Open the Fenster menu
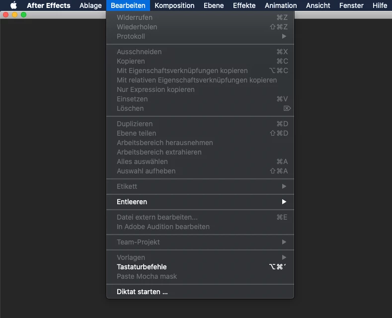Image resolution: width=392 pixels, height=318 pixels. 351,5
